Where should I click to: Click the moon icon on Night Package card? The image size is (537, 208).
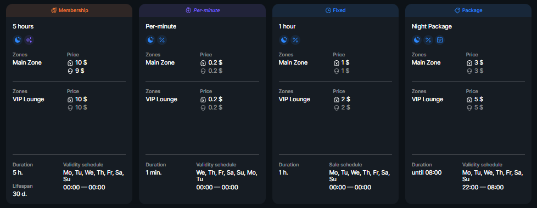click(x=416, y=40)
